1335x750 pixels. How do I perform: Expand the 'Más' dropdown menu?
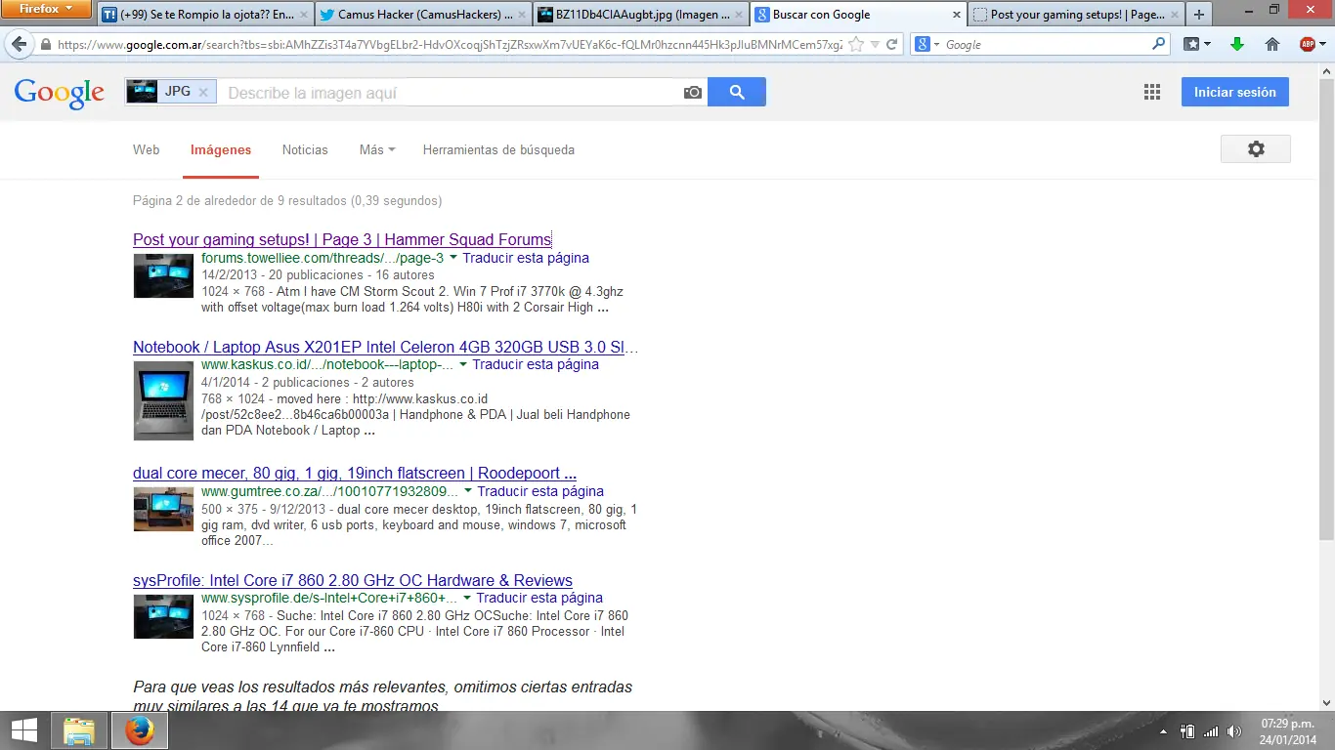tap(377, 149)
